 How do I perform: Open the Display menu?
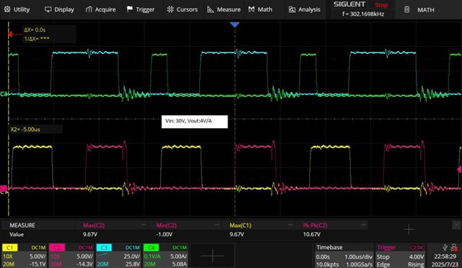pos(59,9)
